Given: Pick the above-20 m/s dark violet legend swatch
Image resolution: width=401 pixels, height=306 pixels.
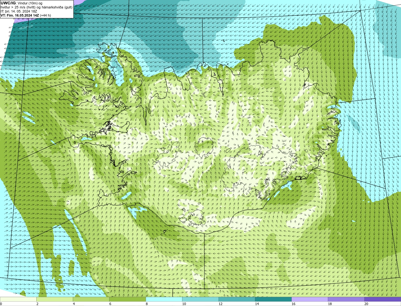Looking at the screenshot, I should pyautogui.click(x=383, y=299).
